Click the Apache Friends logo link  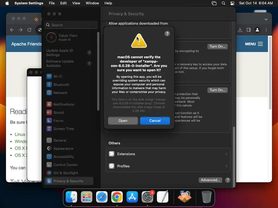click(x=26, y=44)
